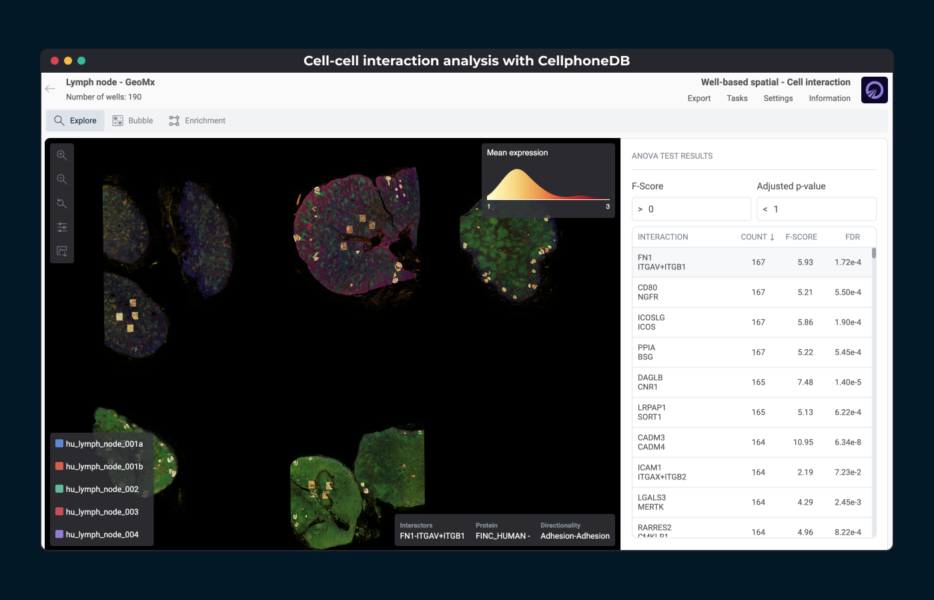Sort the table by the COUNT column arrow
Screen dimensions: 934x600
[772, 237]
